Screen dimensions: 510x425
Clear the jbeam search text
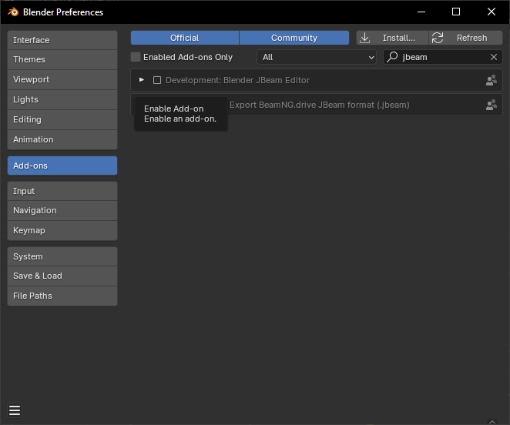coord(493,57)
